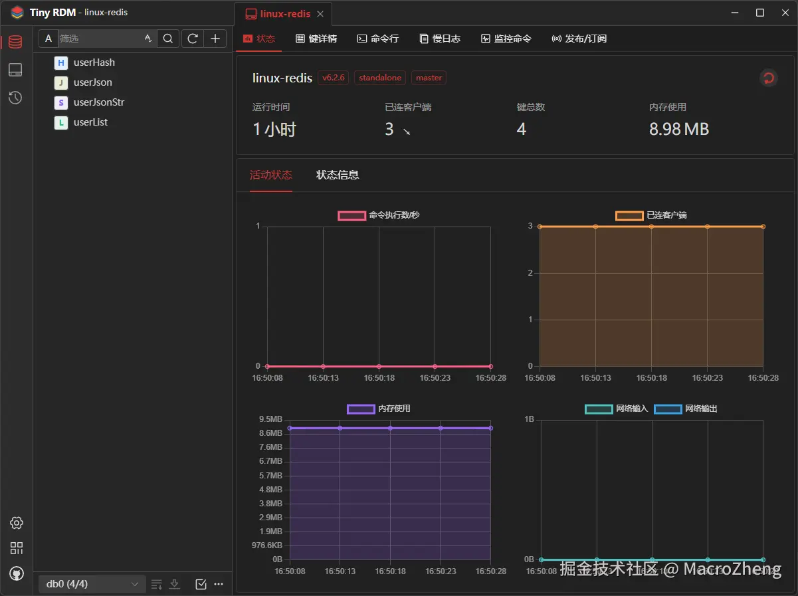Toggle 已连客户端 legend swatch
Screen dimensions: 798x596
click(x=629, y=215)
